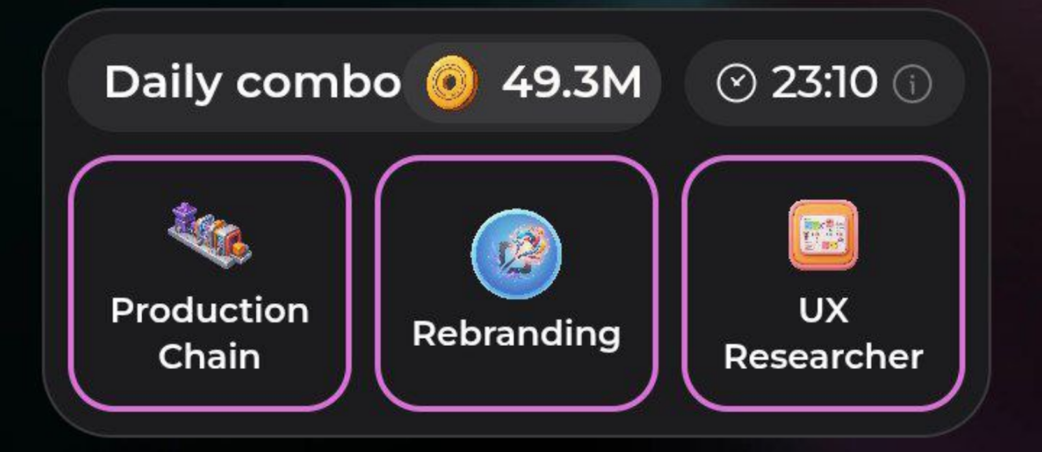Click the Production Chain factory icon
The width and height of the screenshot is (1042, 452).
pos(210,235)
